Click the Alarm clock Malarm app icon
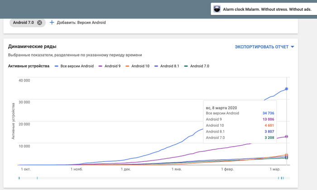This screenshot has height=190, width=317. point(217,9)
